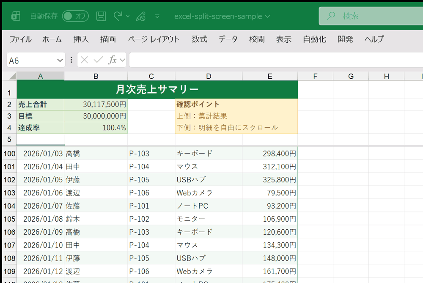Click the touch/pen draw mode icon
423x283 pixels.
[141, 16]
